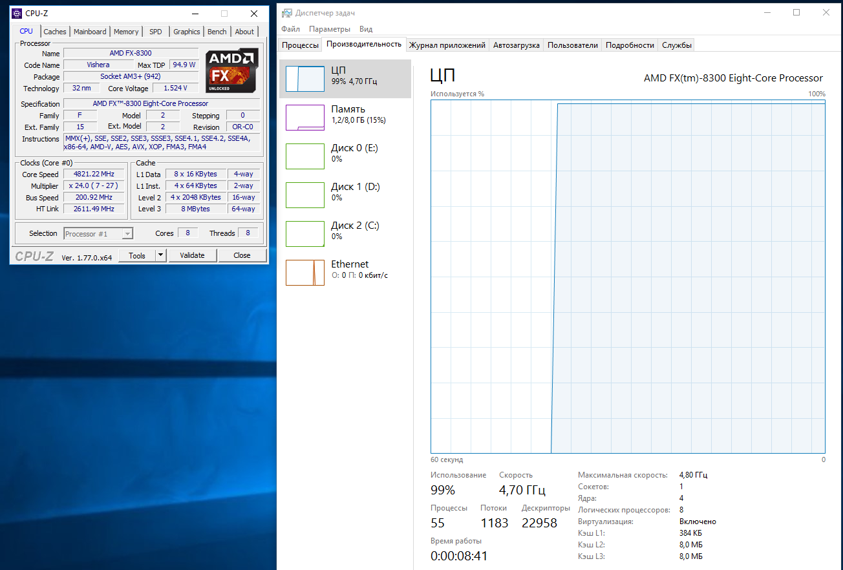Click the Name field AMD FX-8300

[x=131, y=53]
